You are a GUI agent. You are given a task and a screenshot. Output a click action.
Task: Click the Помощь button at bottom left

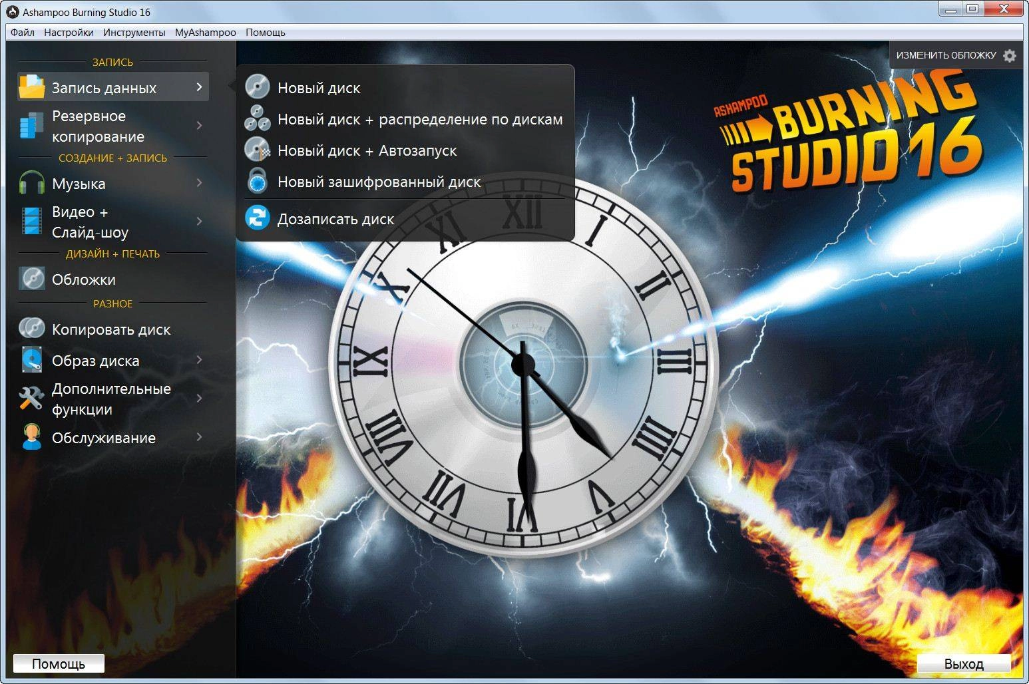[x=59, y=663]
